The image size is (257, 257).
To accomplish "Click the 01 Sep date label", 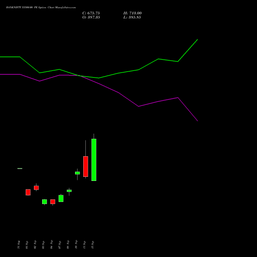I will [x=27, y=245].
